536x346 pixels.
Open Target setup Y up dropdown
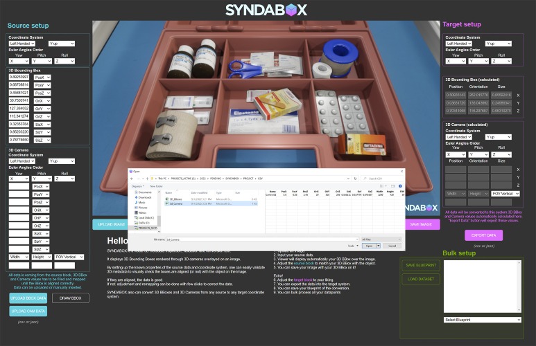pos(499,44)
